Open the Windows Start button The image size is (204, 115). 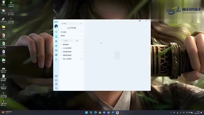86,113
